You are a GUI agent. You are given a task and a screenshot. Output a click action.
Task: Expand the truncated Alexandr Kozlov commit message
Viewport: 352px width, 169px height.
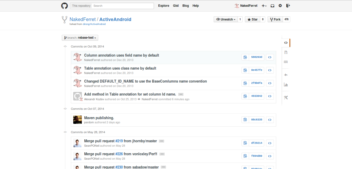pos(181,94)
